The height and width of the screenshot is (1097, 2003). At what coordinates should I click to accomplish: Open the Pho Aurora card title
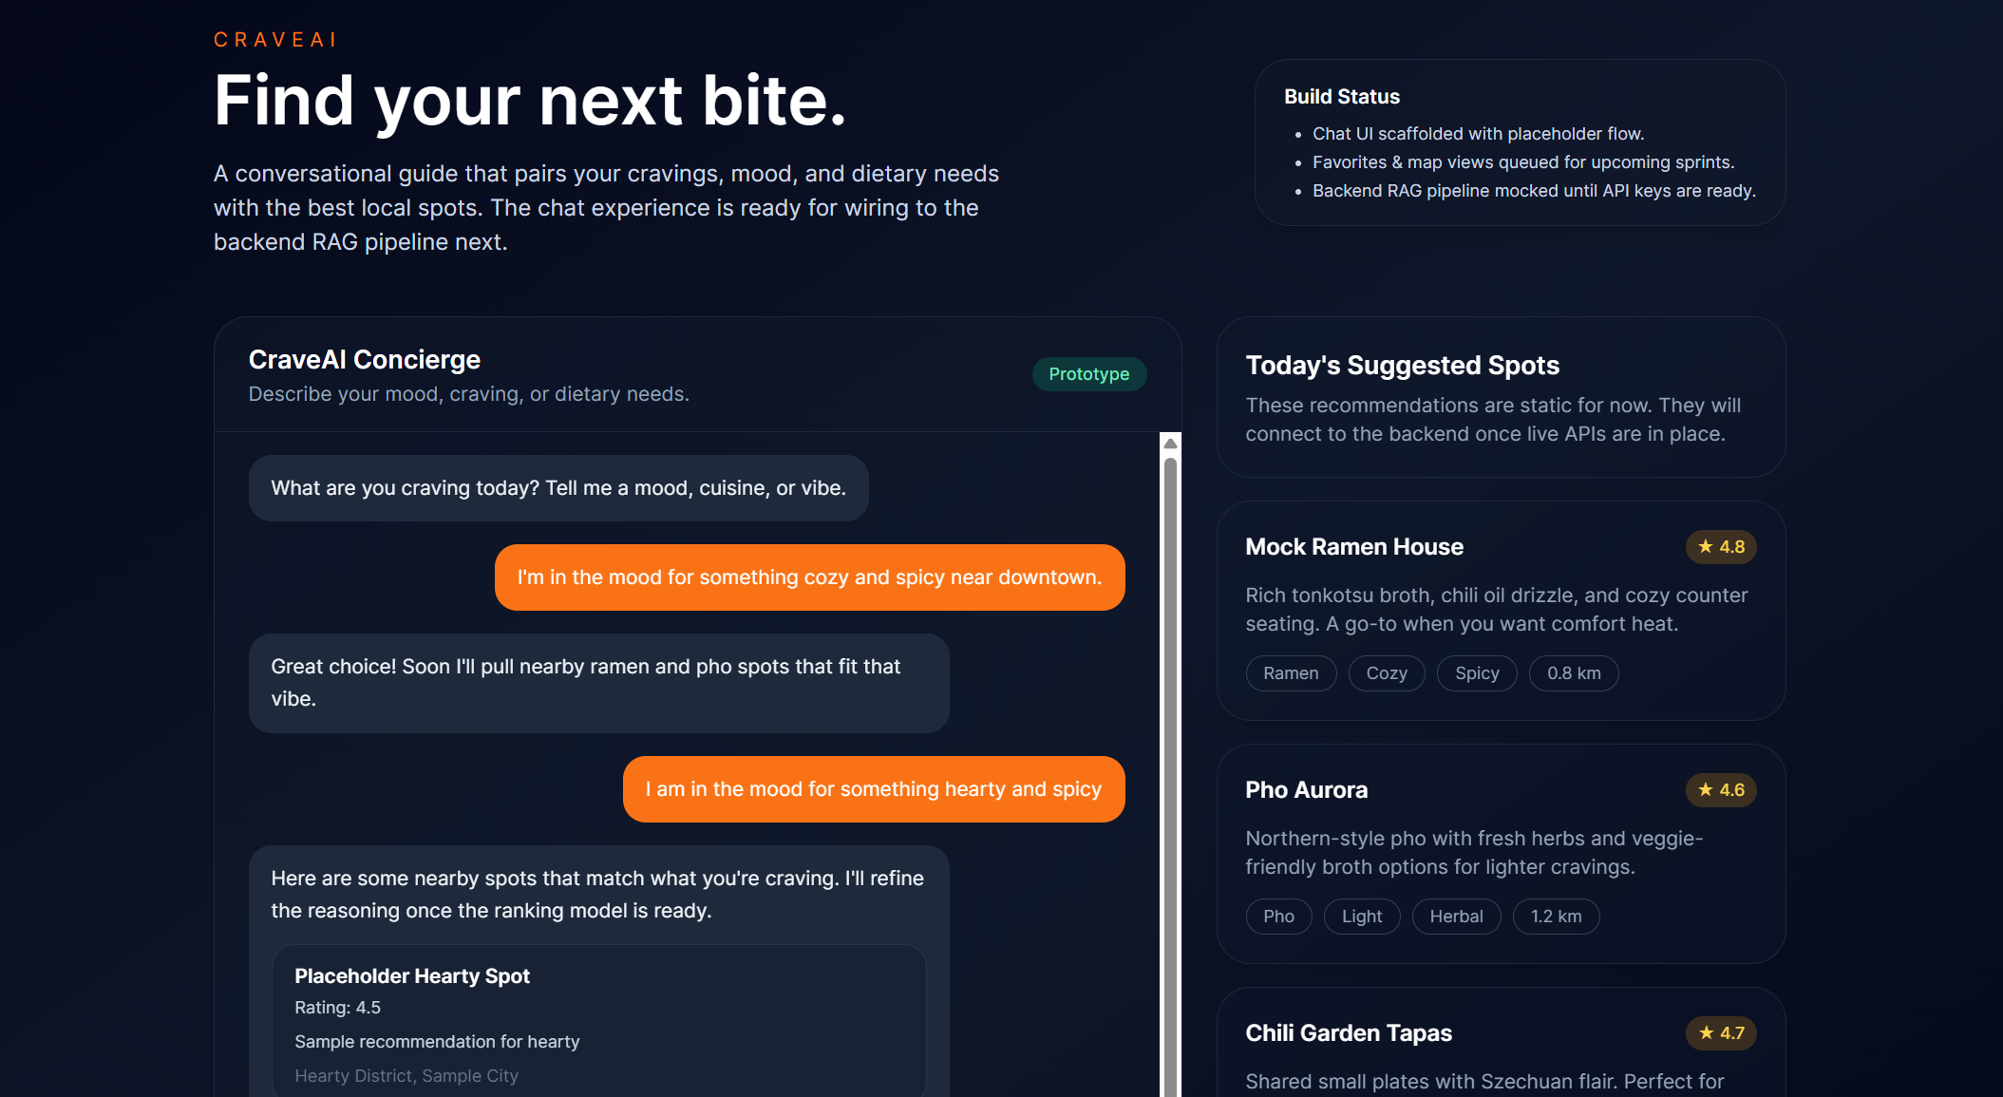pos(1306,790)
